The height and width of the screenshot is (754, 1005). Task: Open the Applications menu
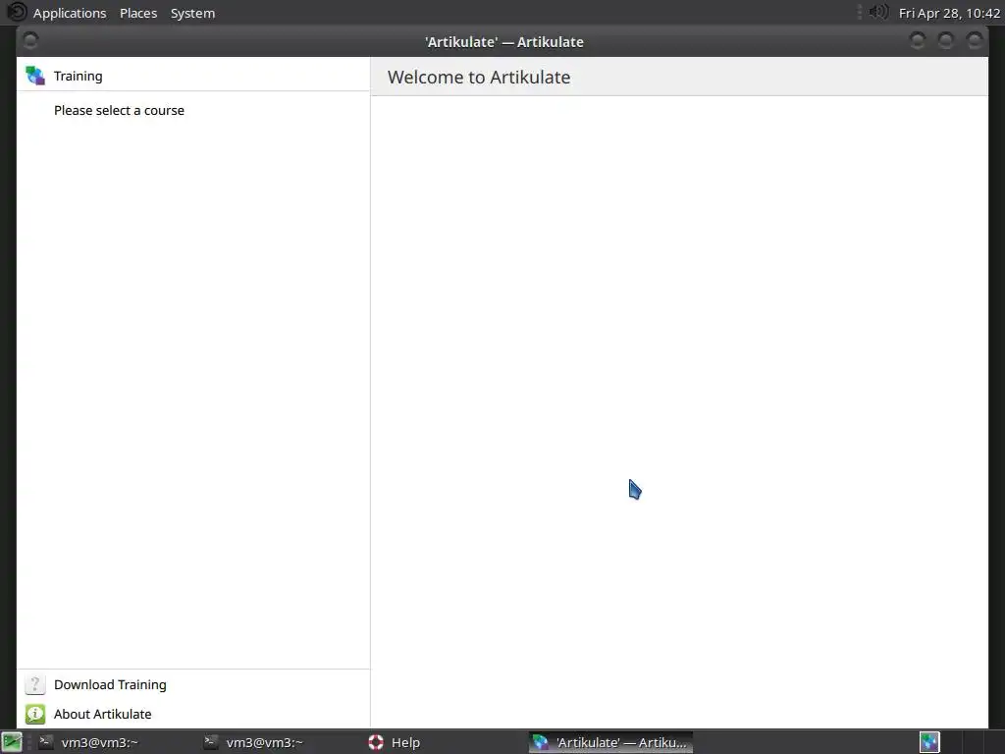(x=70, y=13)
